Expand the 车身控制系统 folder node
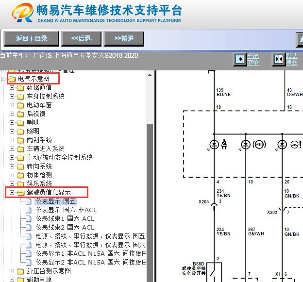The image size is (303, 282). pos(12,97)
